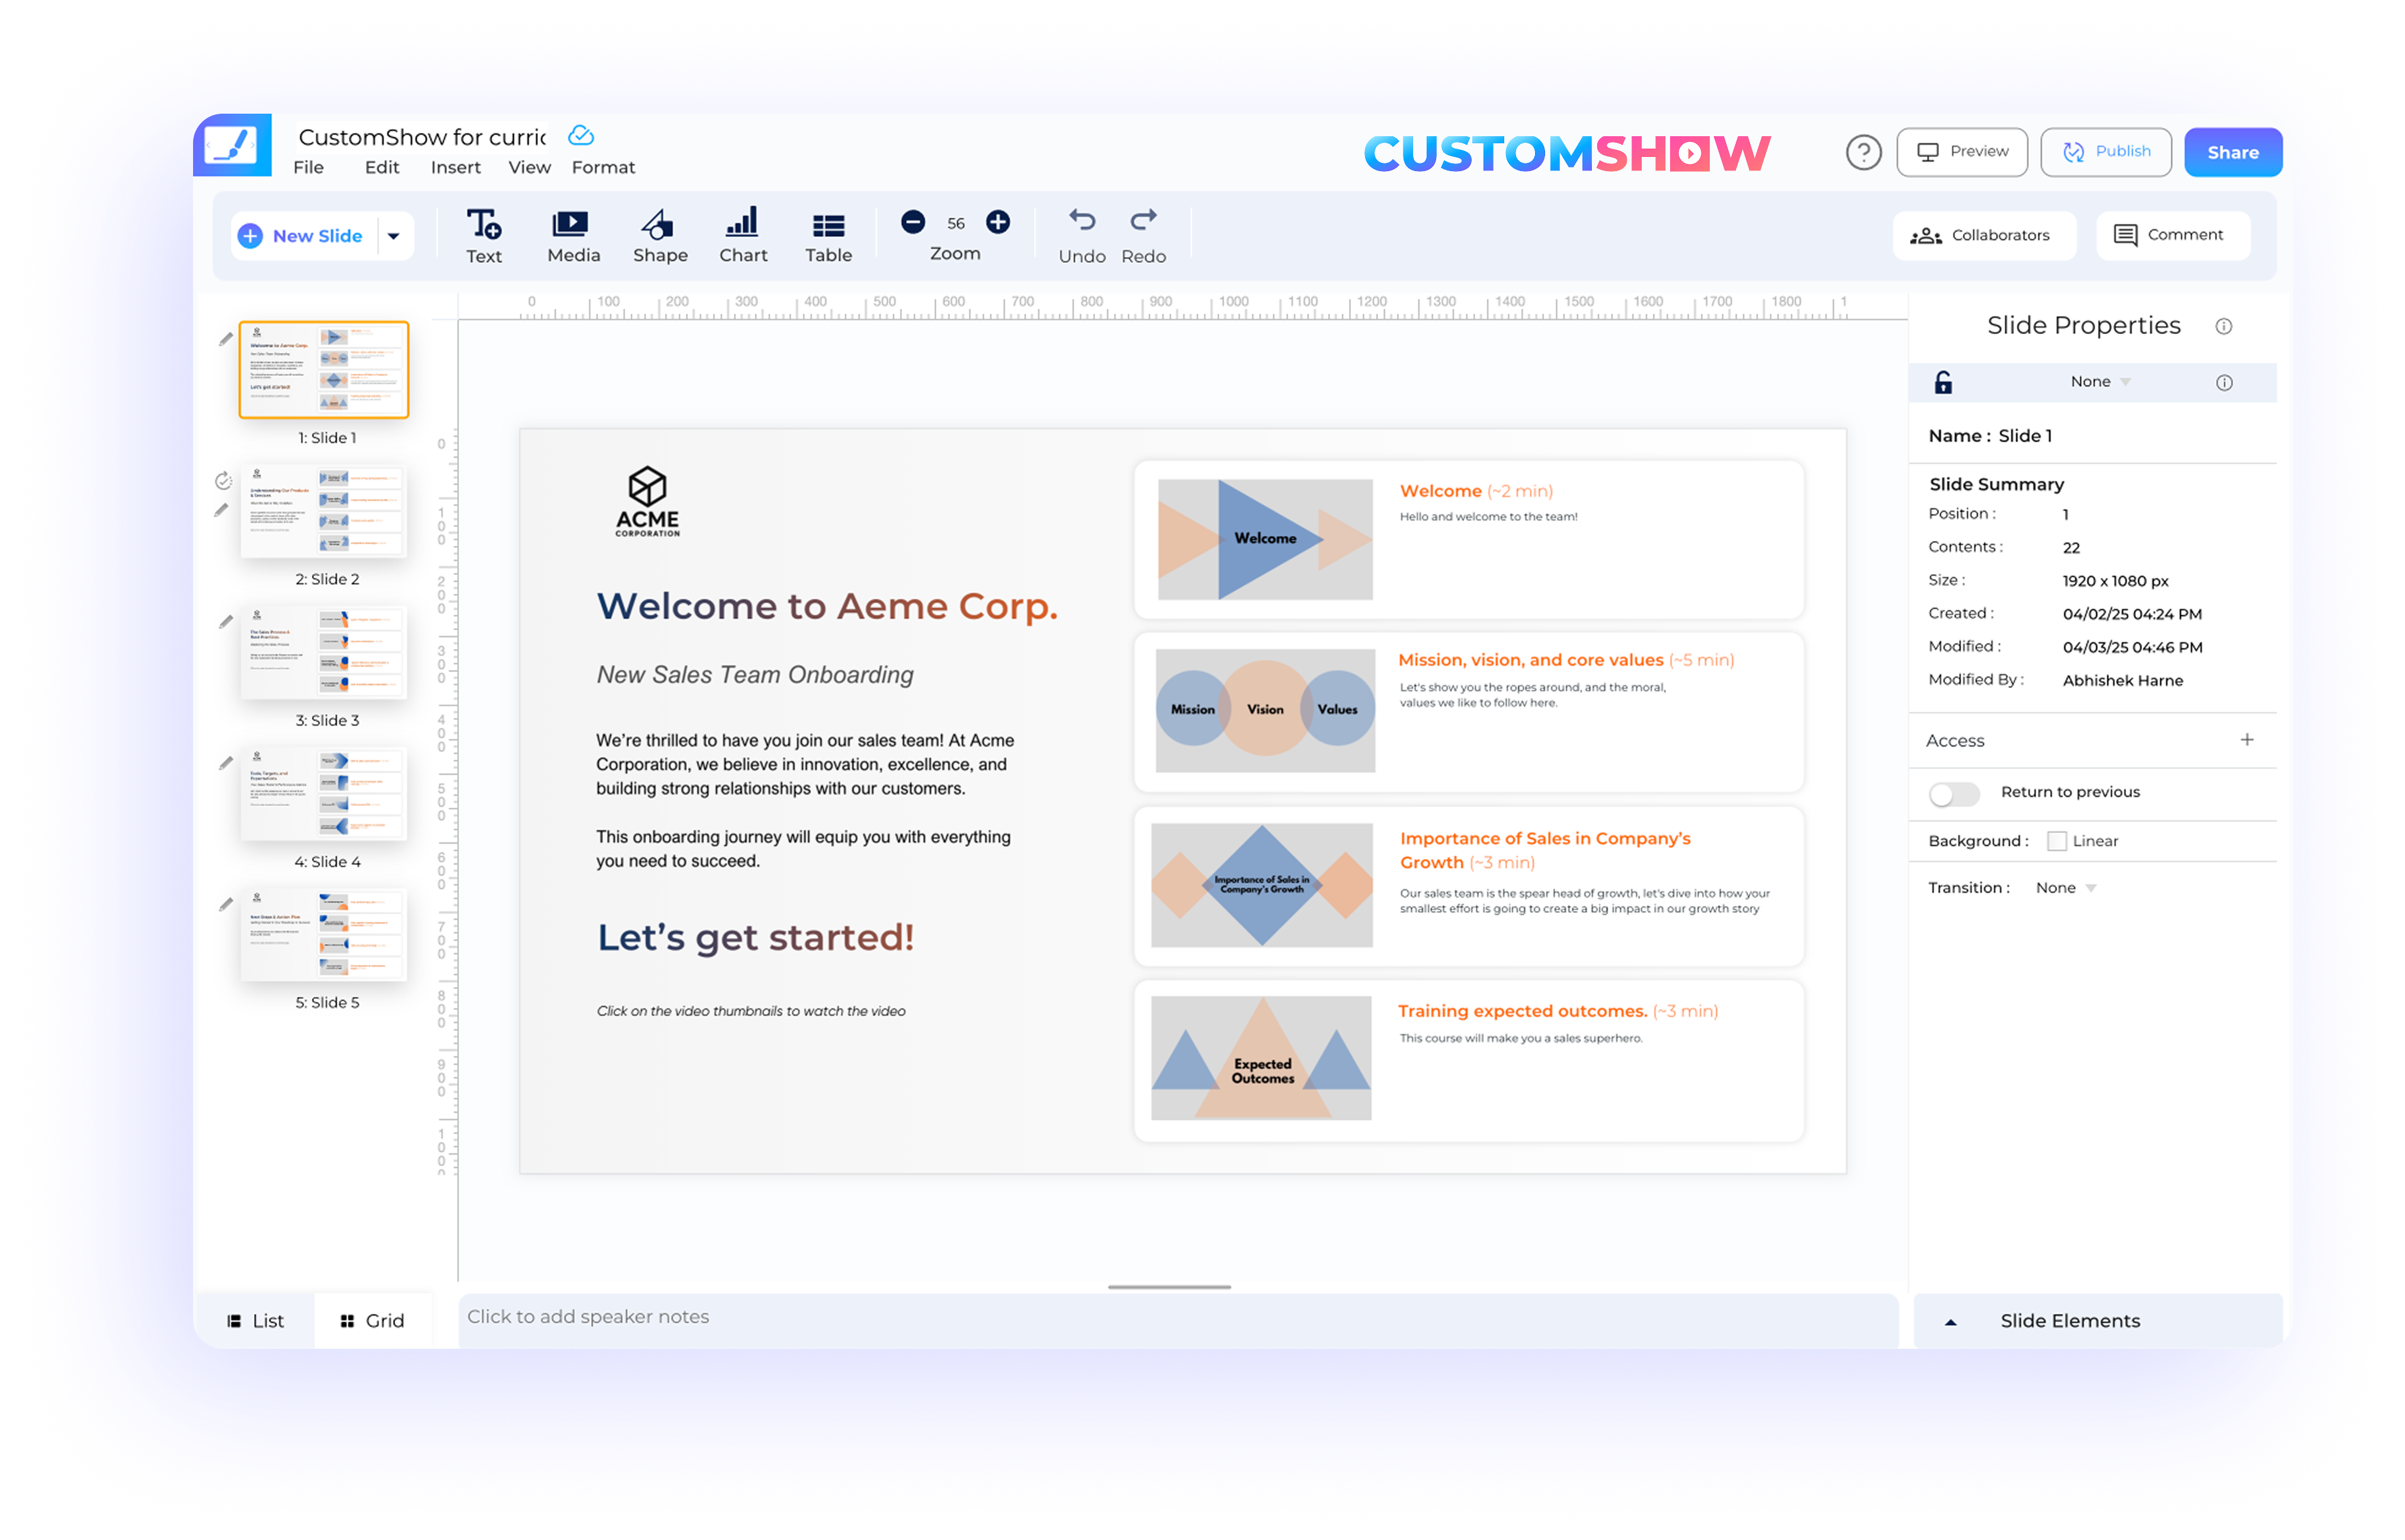Select the Slide 2 thumbnail

[x=324, y=511]
